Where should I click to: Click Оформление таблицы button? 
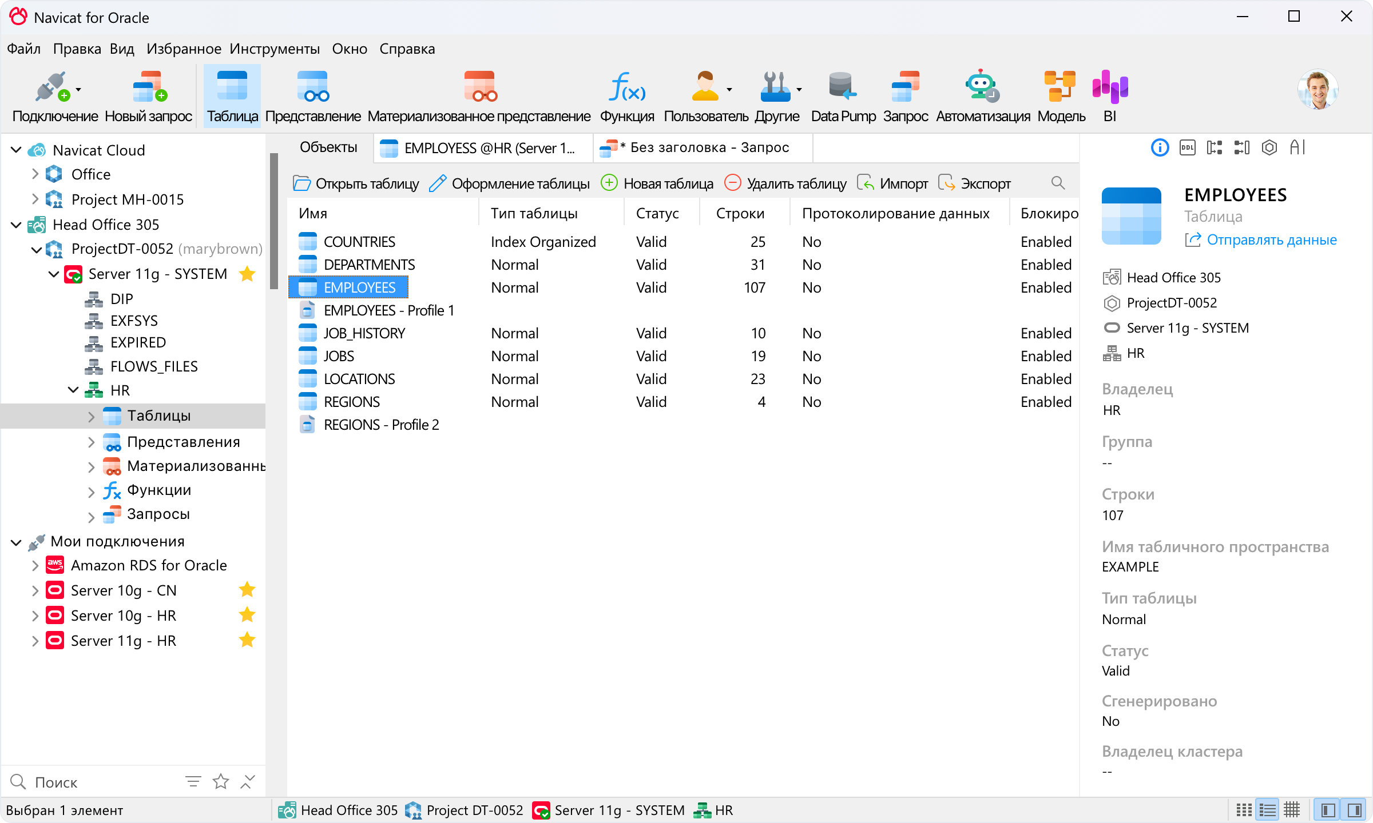pos(509,183)
